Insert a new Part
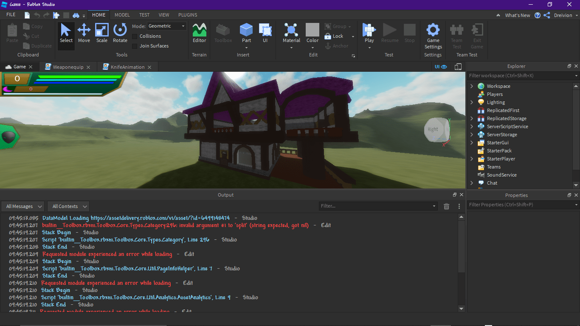 [x=246, y=34]
